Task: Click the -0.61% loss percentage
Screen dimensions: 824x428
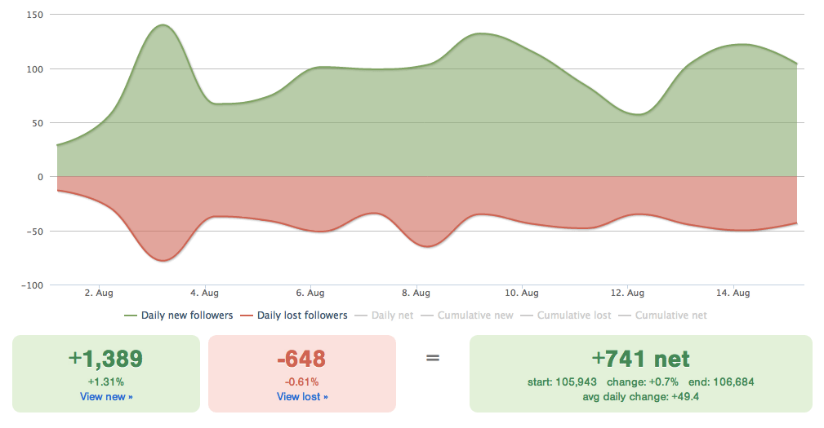Action: pos(302,382)
